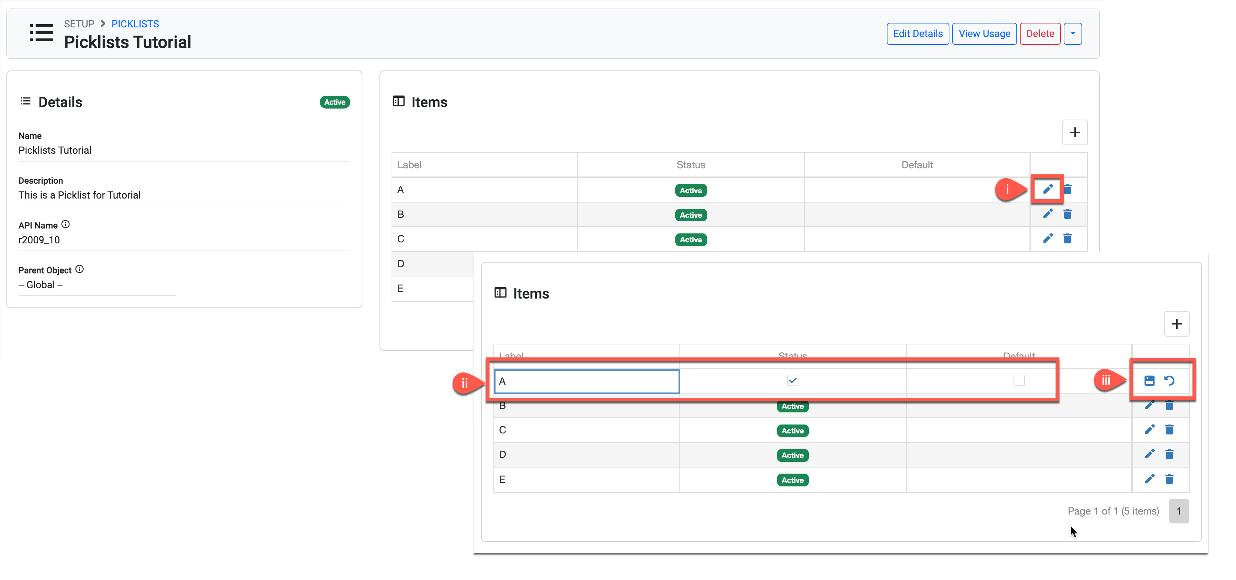Click the plus button in the upper Items panel
Image resolution: width=1236 pixels, height=580 pixels.
[x=1074, y=132]
